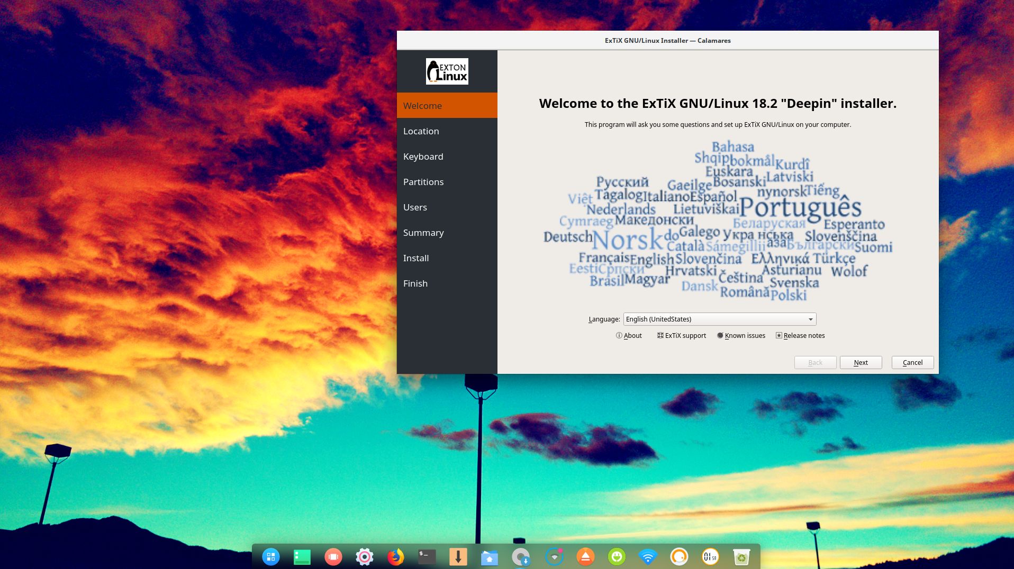The width and height of the screenshot is (1014, 569).
Task: Click the language word cloud image
Action: click(718, 221)
